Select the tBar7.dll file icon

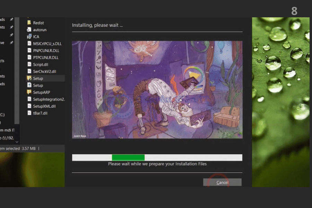tap(29, 113)
